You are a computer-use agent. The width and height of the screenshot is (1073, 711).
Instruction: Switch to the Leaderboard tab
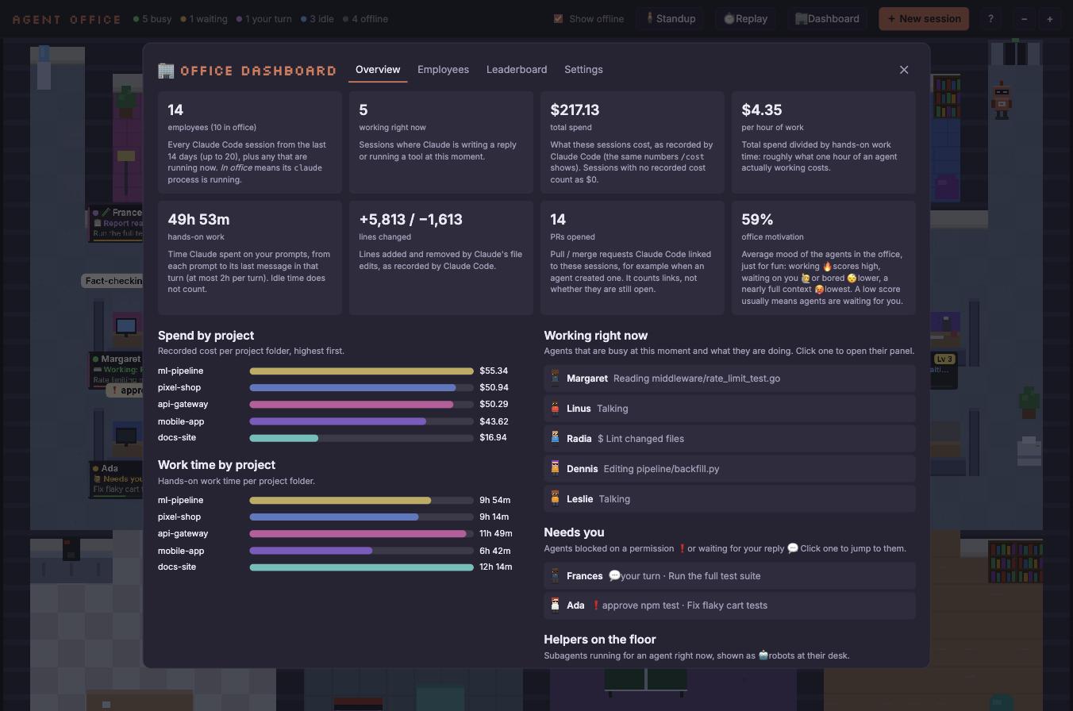click(x=517, y=70)
